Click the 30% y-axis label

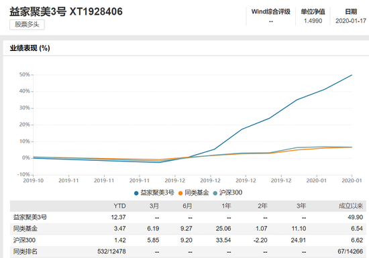[25, 108]
